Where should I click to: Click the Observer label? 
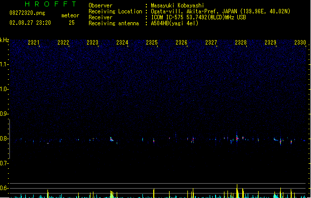tap(100, 5)
